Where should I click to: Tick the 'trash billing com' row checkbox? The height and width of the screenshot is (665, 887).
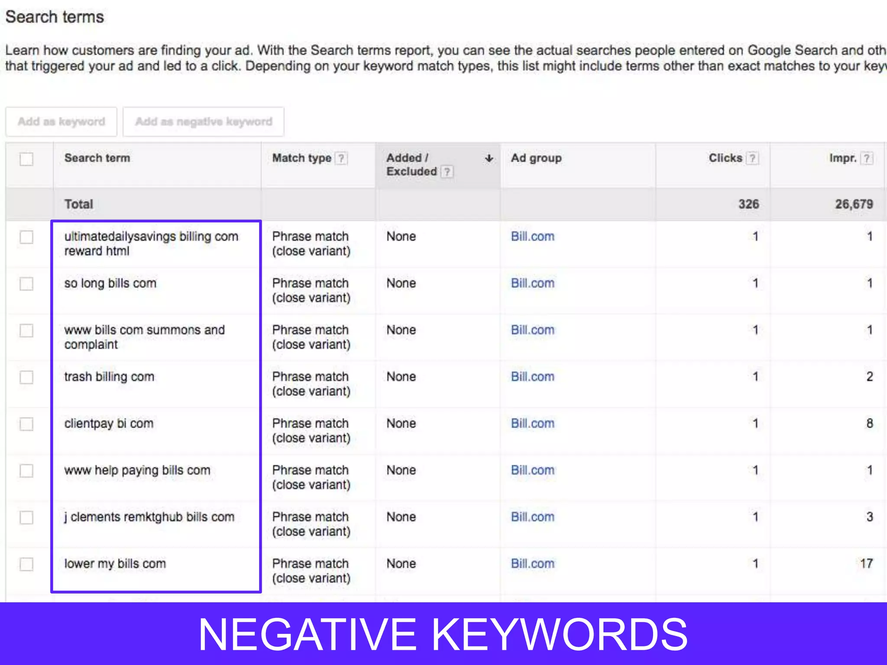[26, 377]
